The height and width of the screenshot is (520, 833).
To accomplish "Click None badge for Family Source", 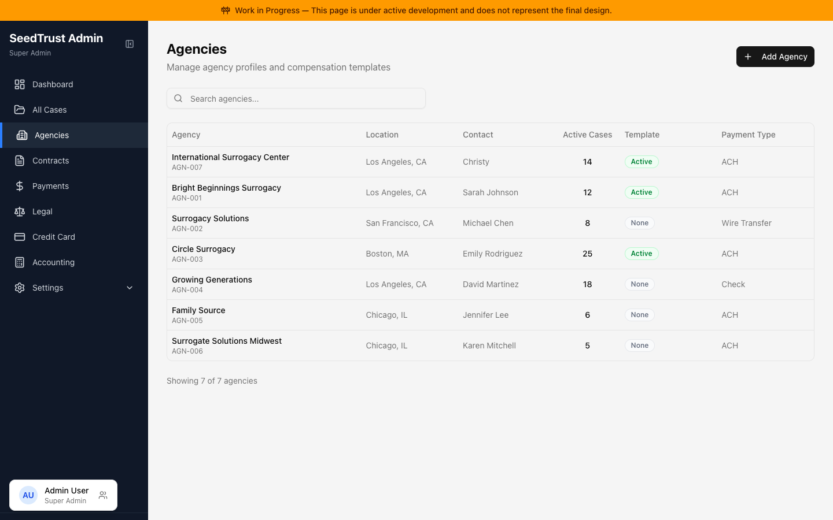I will 639,315.
